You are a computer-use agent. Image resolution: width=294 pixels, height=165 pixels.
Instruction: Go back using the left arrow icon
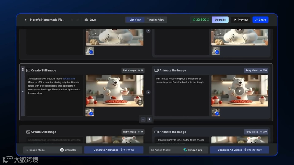click(x=26, y=20)
